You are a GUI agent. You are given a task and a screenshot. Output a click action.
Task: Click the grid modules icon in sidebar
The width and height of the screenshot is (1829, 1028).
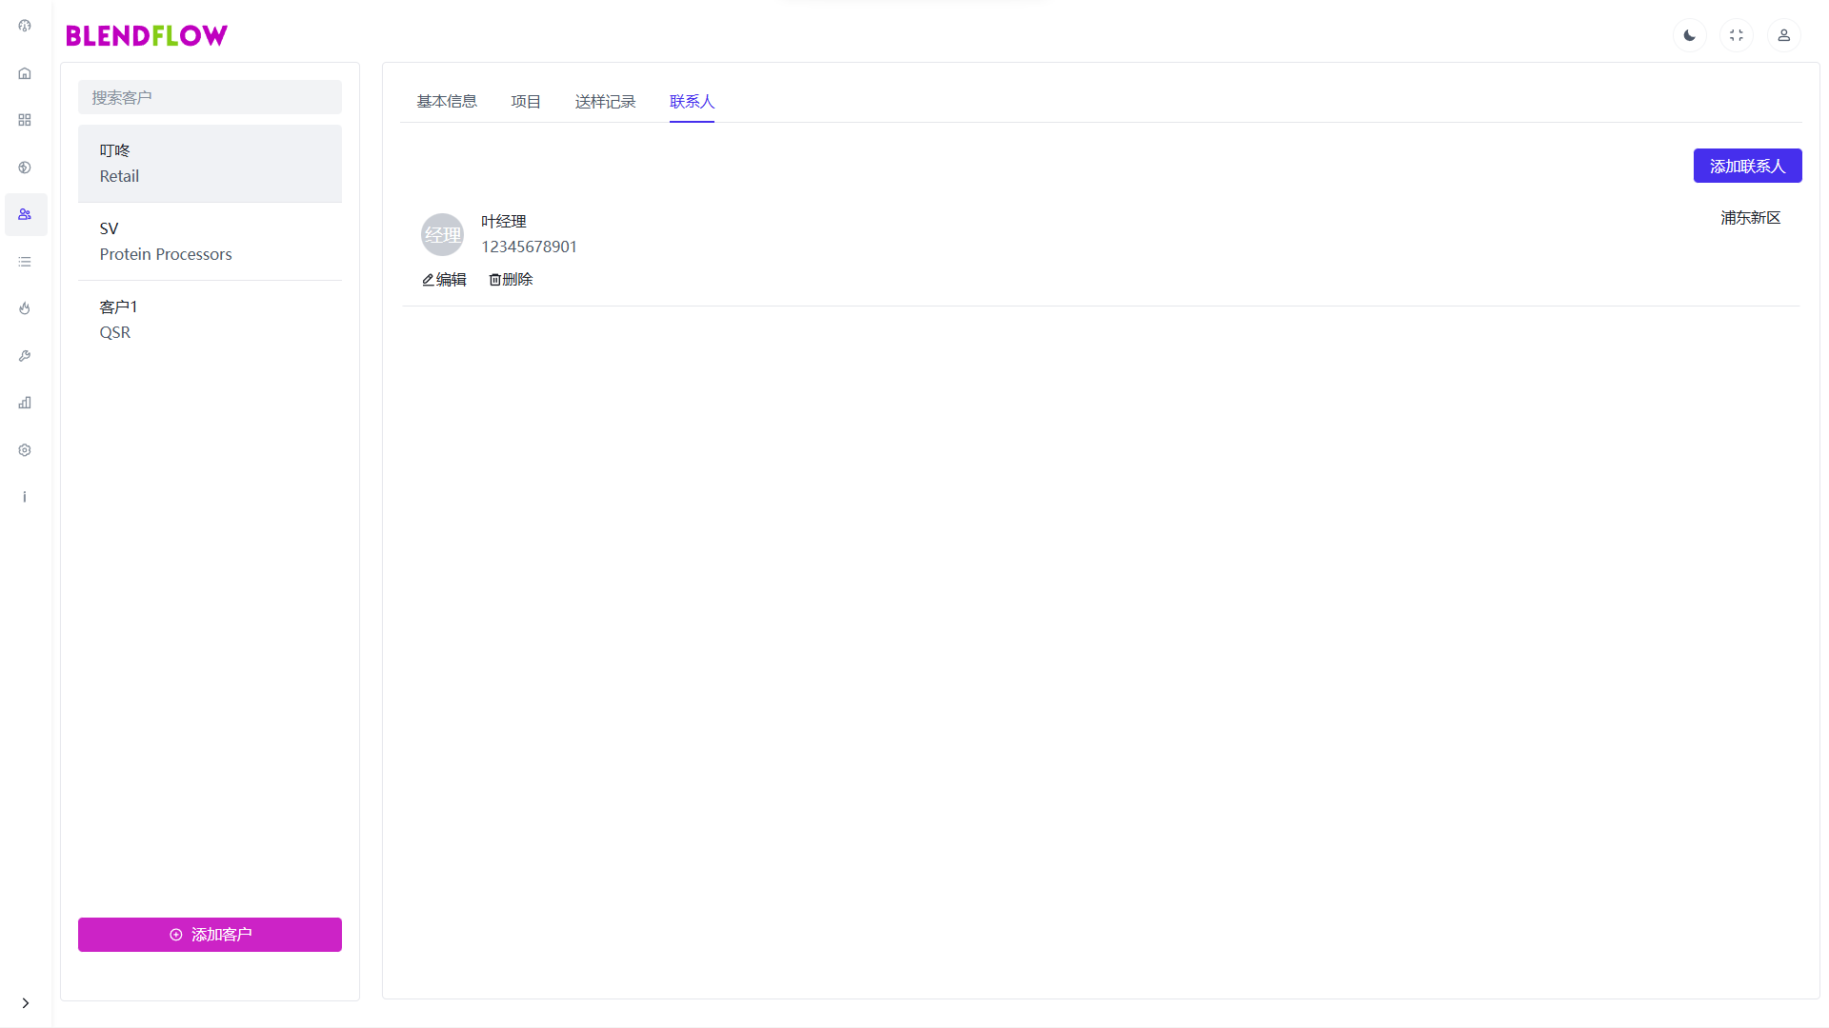click(25, 120)
